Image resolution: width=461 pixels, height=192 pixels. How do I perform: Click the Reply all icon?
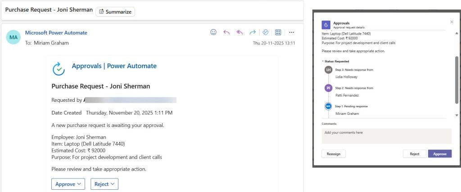click(x=240, y=32)
